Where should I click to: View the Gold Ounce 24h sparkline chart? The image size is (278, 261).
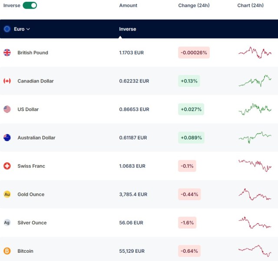(x=255, y=195)
